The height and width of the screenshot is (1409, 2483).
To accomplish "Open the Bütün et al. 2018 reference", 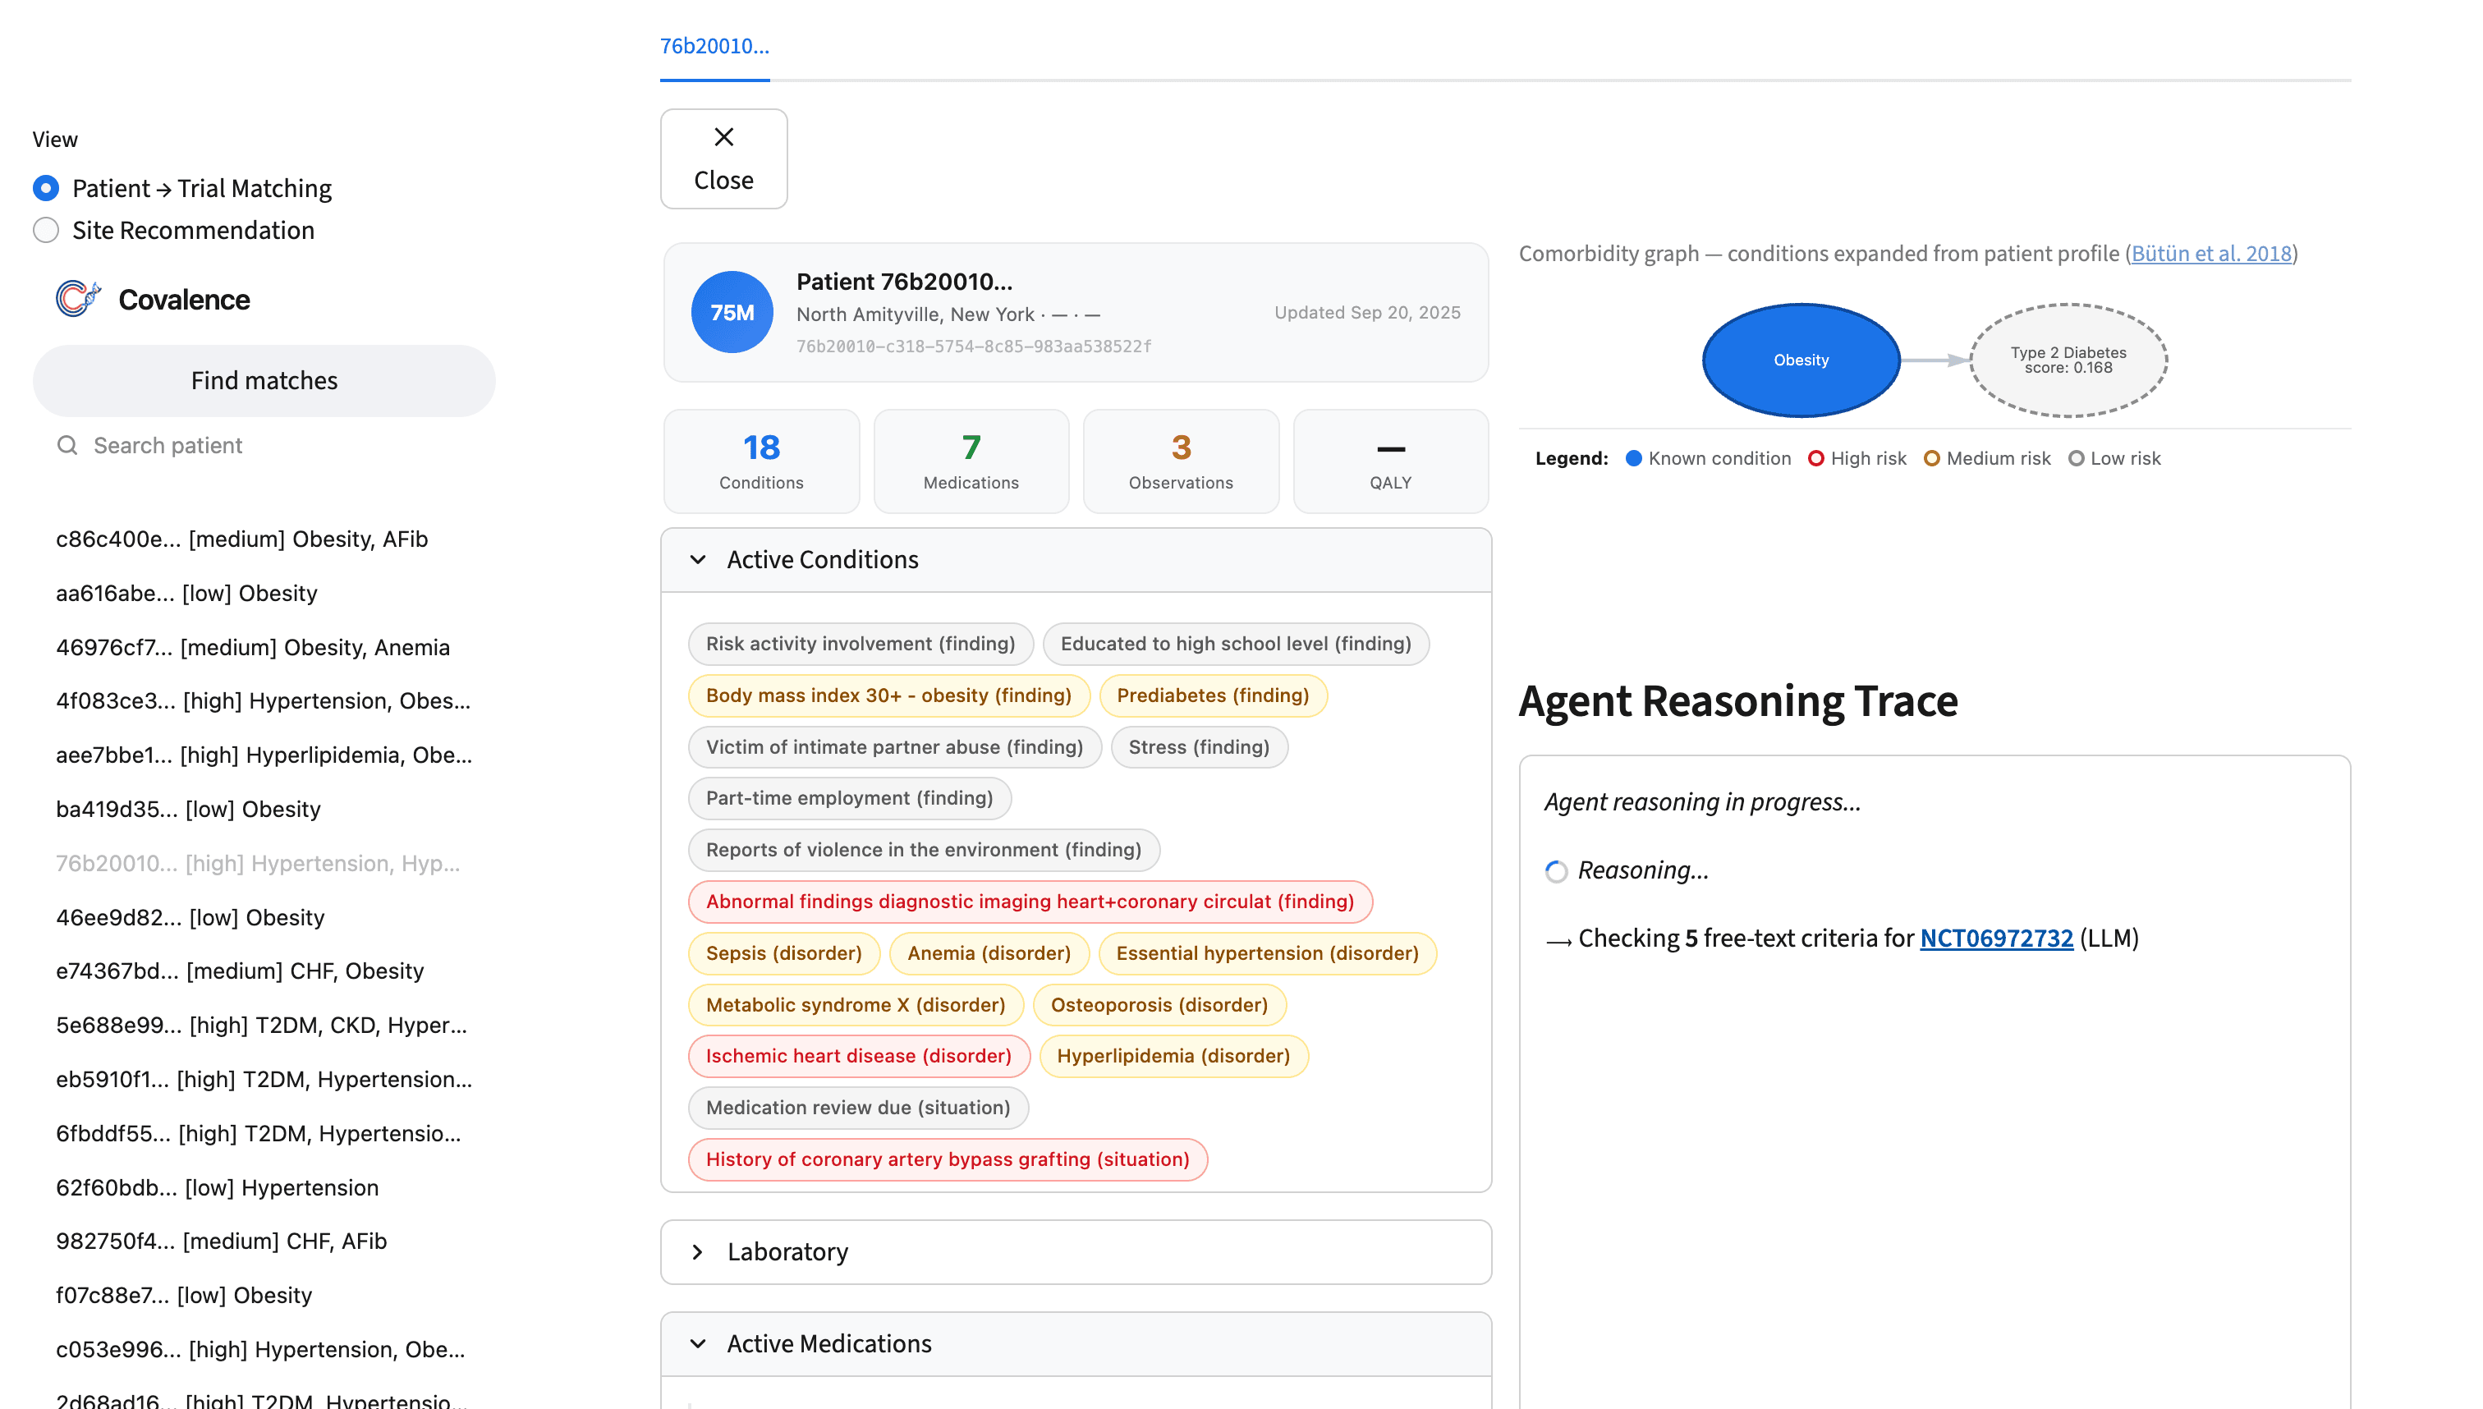I will (x=2211, y=254).
